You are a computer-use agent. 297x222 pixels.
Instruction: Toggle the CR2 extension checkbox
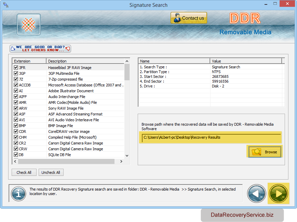click(x=16, y=143)
